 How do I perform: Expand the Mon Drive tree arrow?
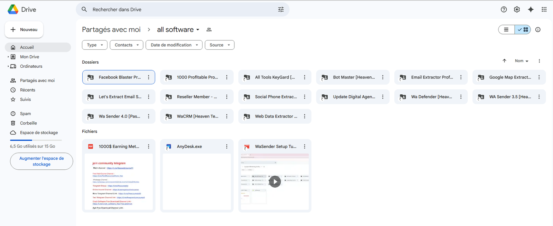(8, 57)
